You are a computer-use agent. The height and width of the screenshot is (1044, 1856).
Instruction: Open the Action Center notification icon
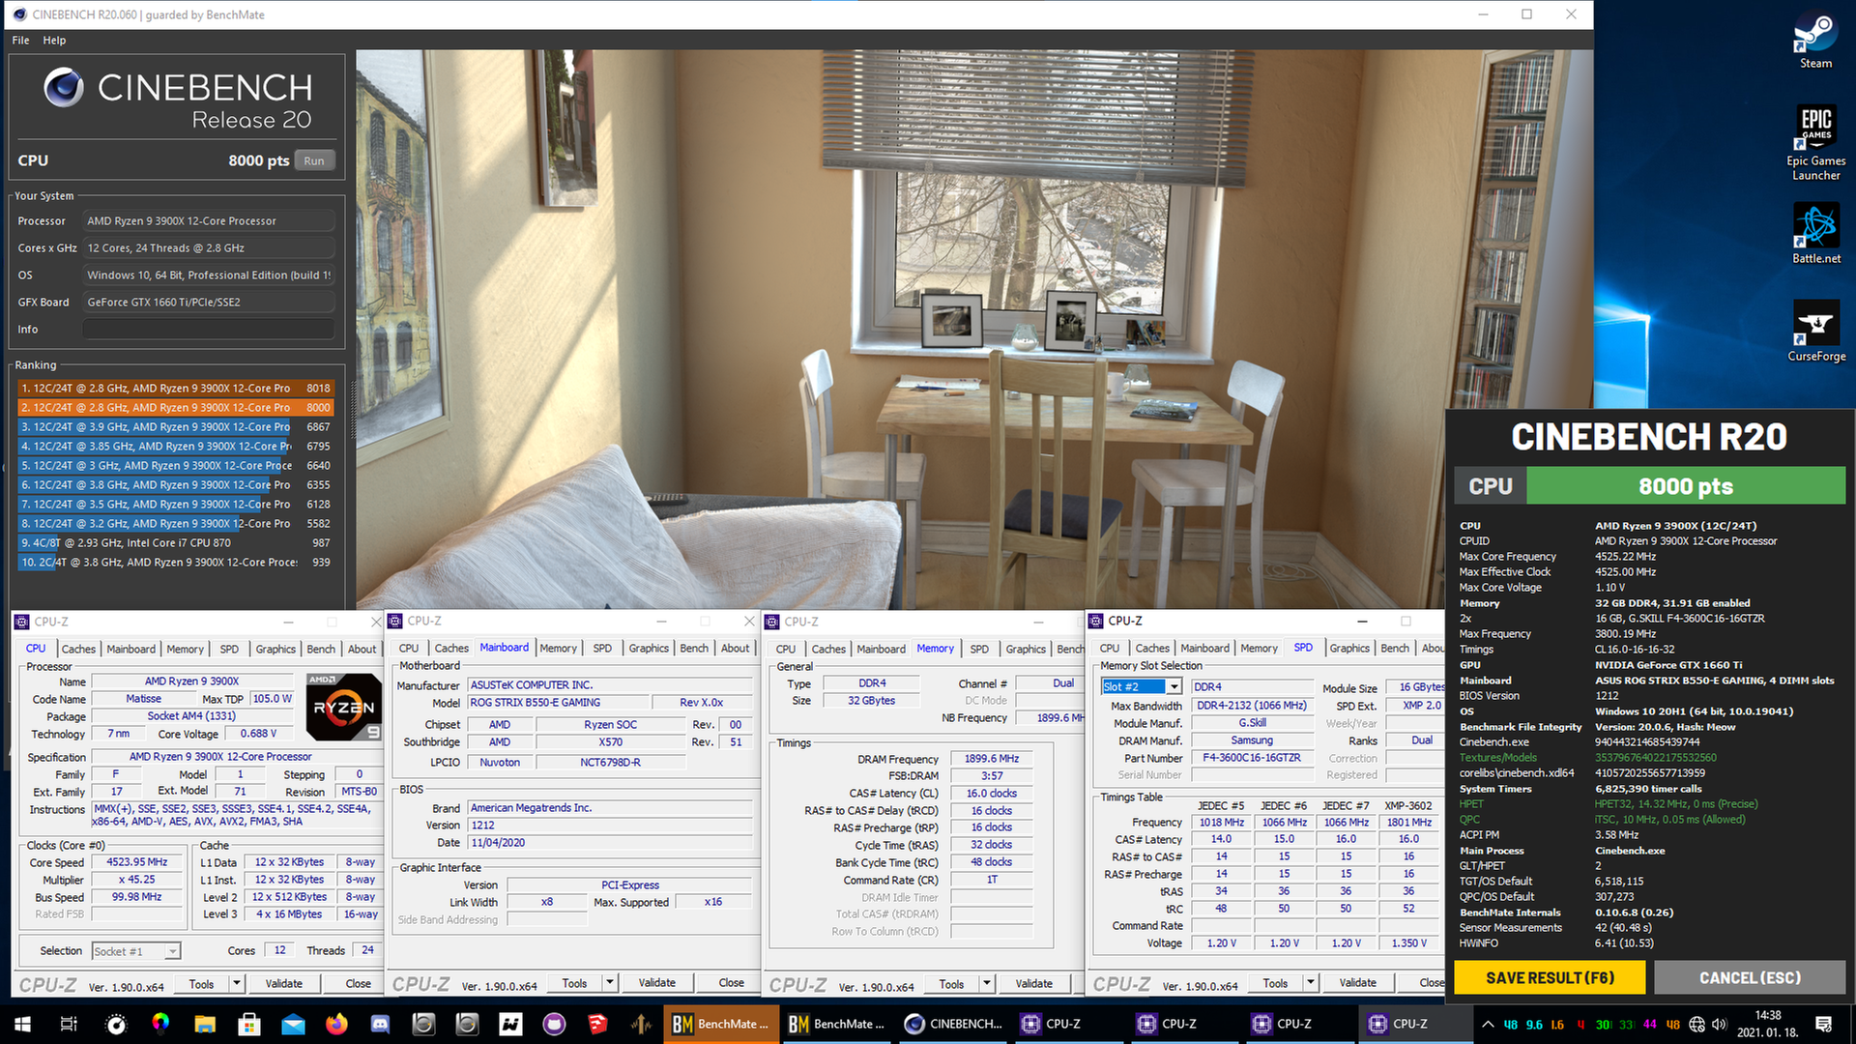(1823, 1024)
